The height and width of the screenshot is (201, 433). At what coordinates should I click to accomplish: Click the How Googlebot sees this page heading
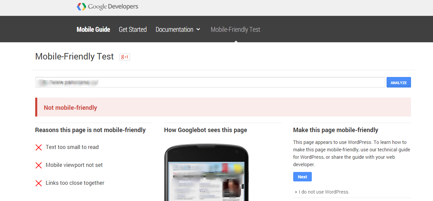[x=205, y=130]
